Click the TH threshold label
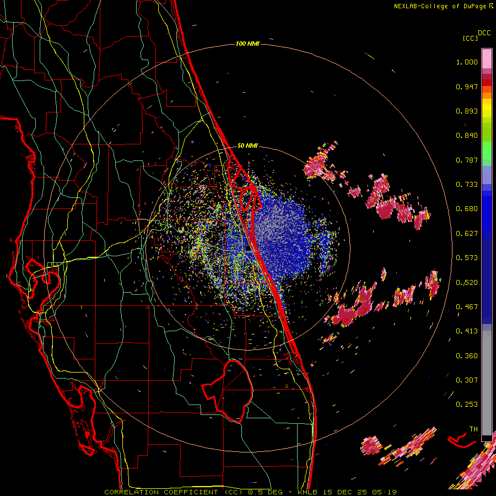The height and width of the screenshot is (496, 496). tap(473, 429)
